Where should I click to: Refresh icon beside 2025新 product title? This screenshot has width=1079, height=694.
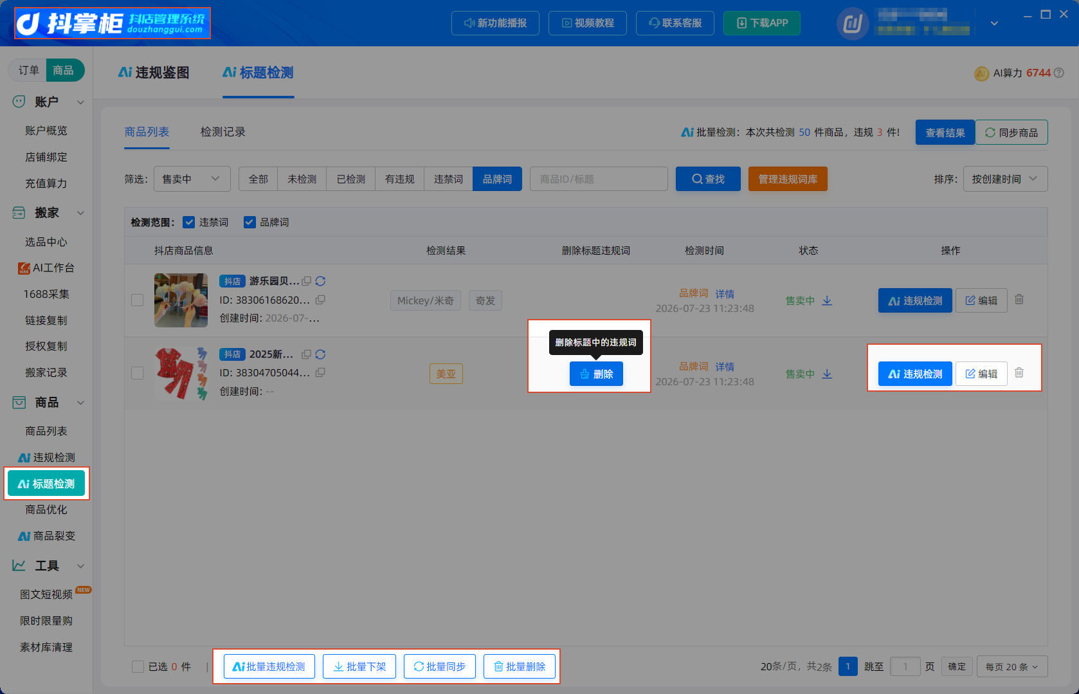click(x=320, y=354)
